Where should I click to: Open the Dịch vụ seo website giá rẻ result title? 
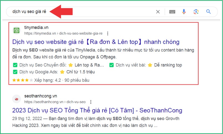(96, 42)
